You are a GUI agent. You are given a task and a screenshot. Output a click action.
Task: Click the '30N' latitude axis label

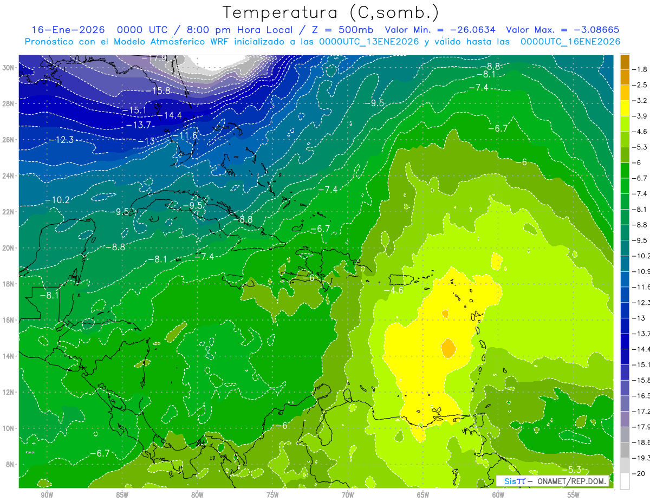pyautogui.click(x=9, y=68)
